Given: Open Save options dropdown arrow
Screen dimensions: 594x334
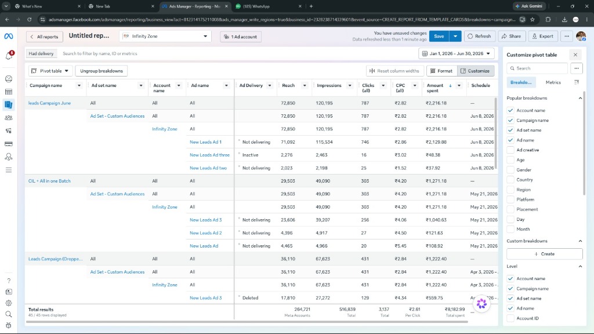Looking at the screenshot, I should click(455, 37).
